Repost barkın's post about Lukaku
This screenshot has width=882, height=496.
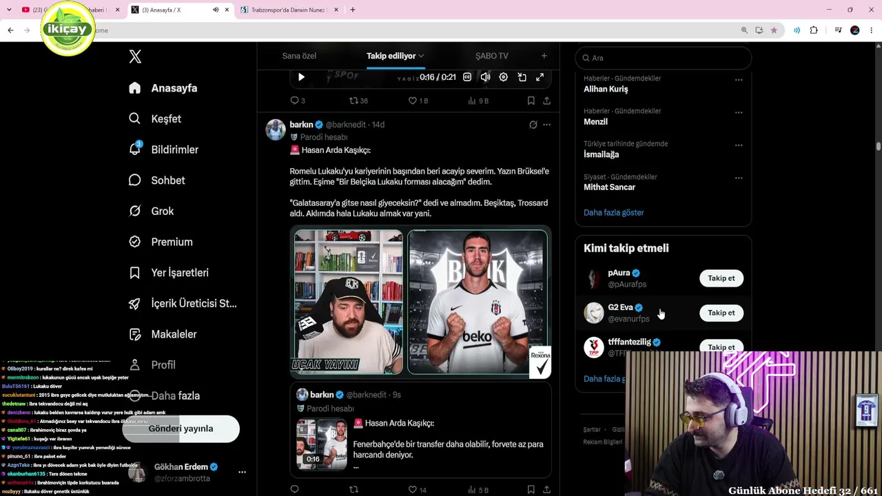click(353, 490)
